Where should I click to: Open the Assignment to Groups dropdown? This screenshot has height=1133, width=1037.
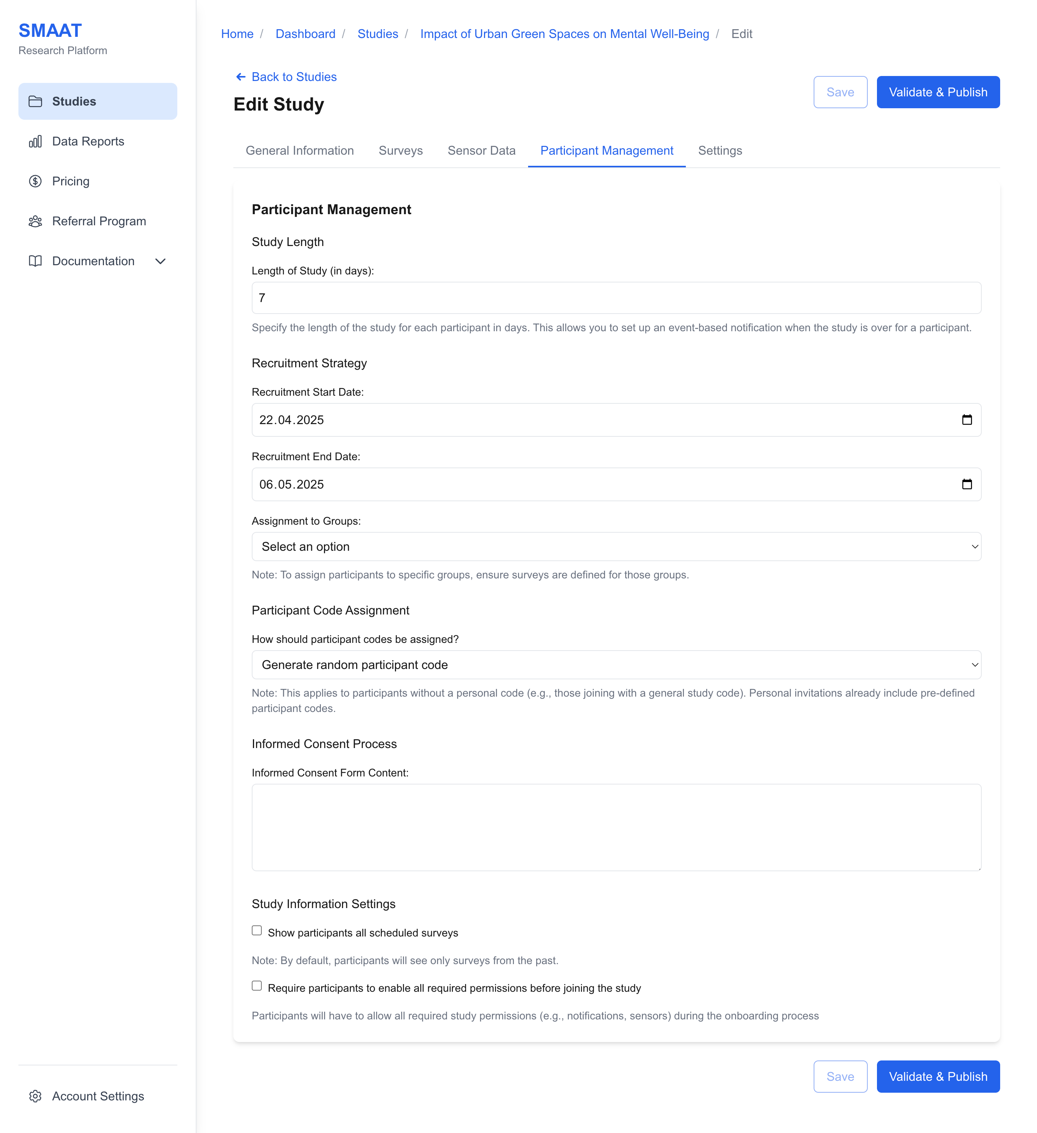[x=616, y=546]
